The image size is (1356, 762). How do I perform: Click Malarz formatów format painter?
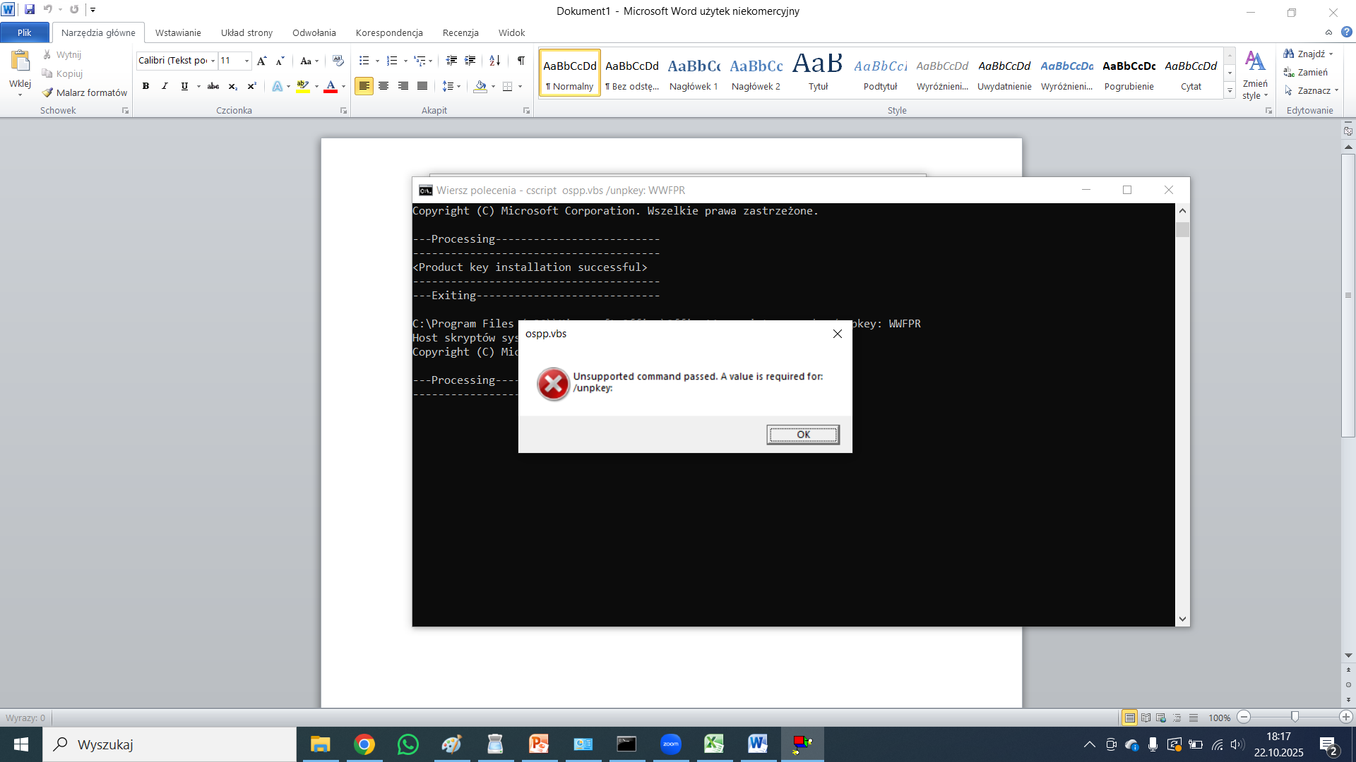click(85, 92)
